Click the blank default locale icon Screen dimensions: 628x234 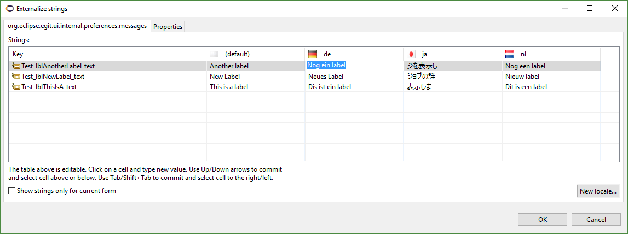point(214,54)
